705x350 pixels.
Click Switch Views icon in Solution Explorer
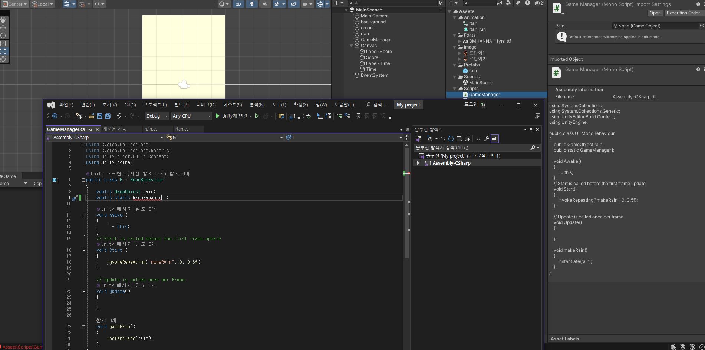pyautogui.click(x=419, y=139)
